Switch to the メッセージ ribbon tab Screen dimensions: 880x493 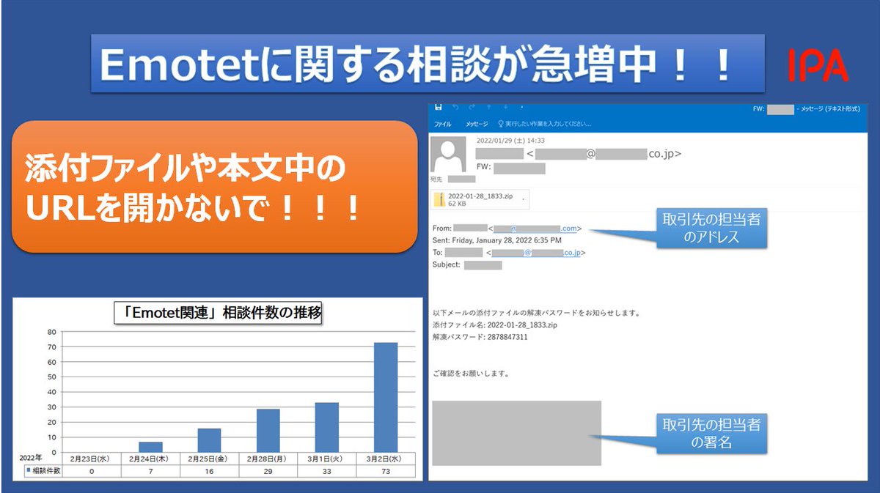(477, 124)
